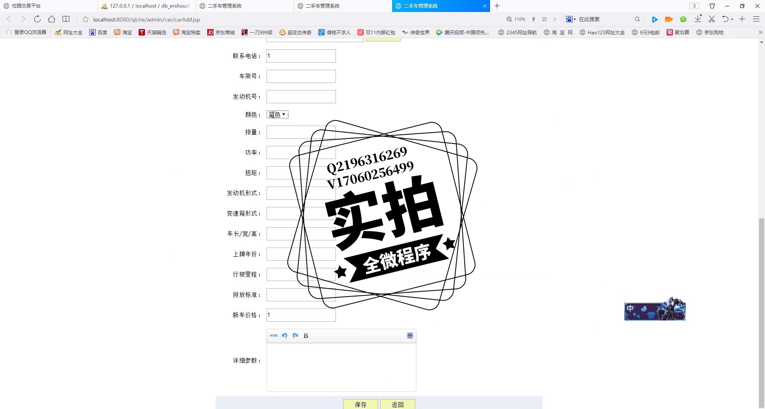Open the QR code grid icon

(x=544, y=19)
